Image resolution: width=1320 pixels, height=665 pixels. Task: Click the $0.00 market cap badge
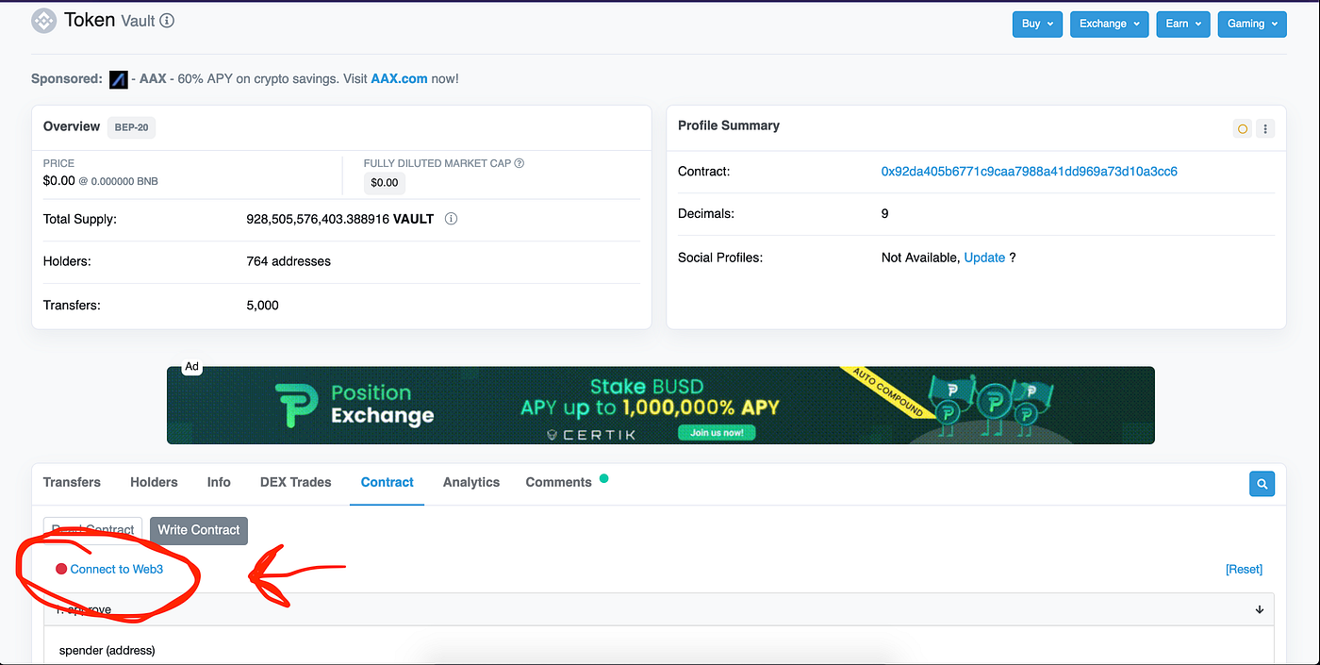[385, 183]
